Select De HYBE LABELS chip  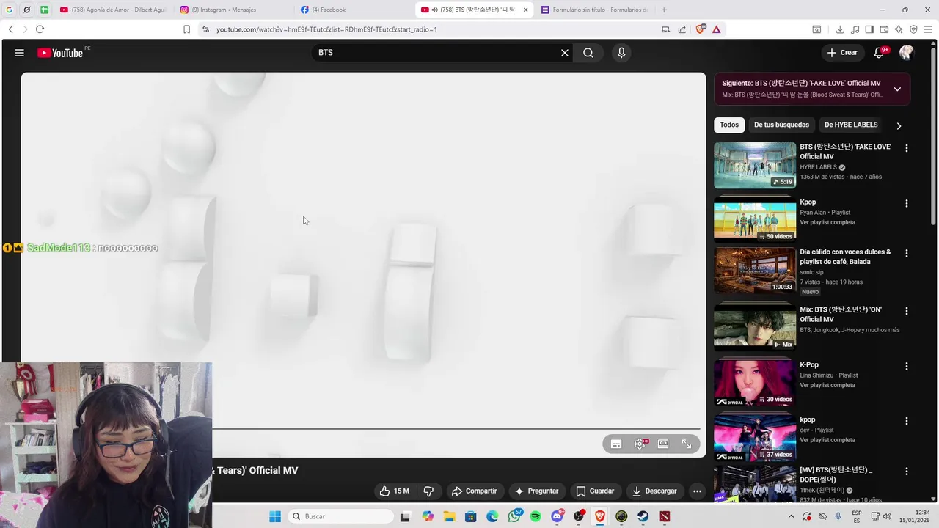pos(851,125)
